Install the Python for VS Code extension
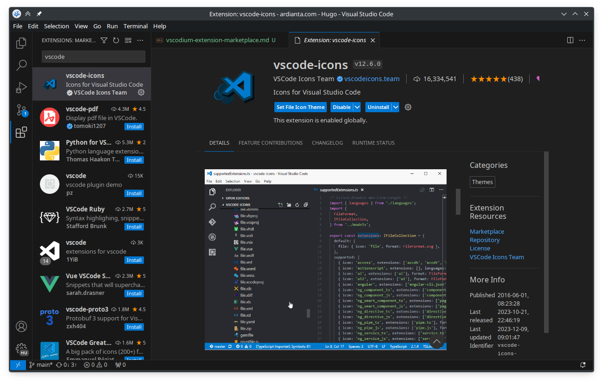Image resolution: width=603 pixels, height=383 pixels. (134, 160)
